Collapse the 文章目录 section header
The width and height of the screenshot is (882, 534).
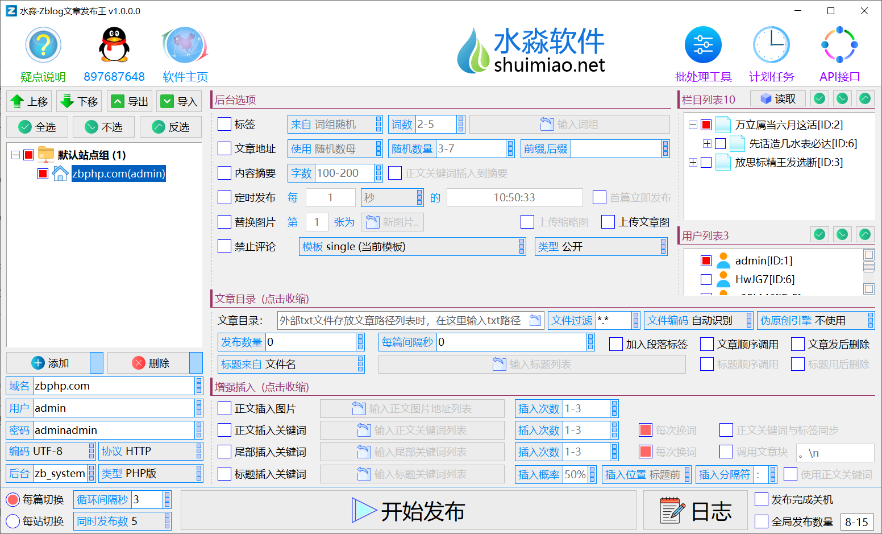click(262, 299)
